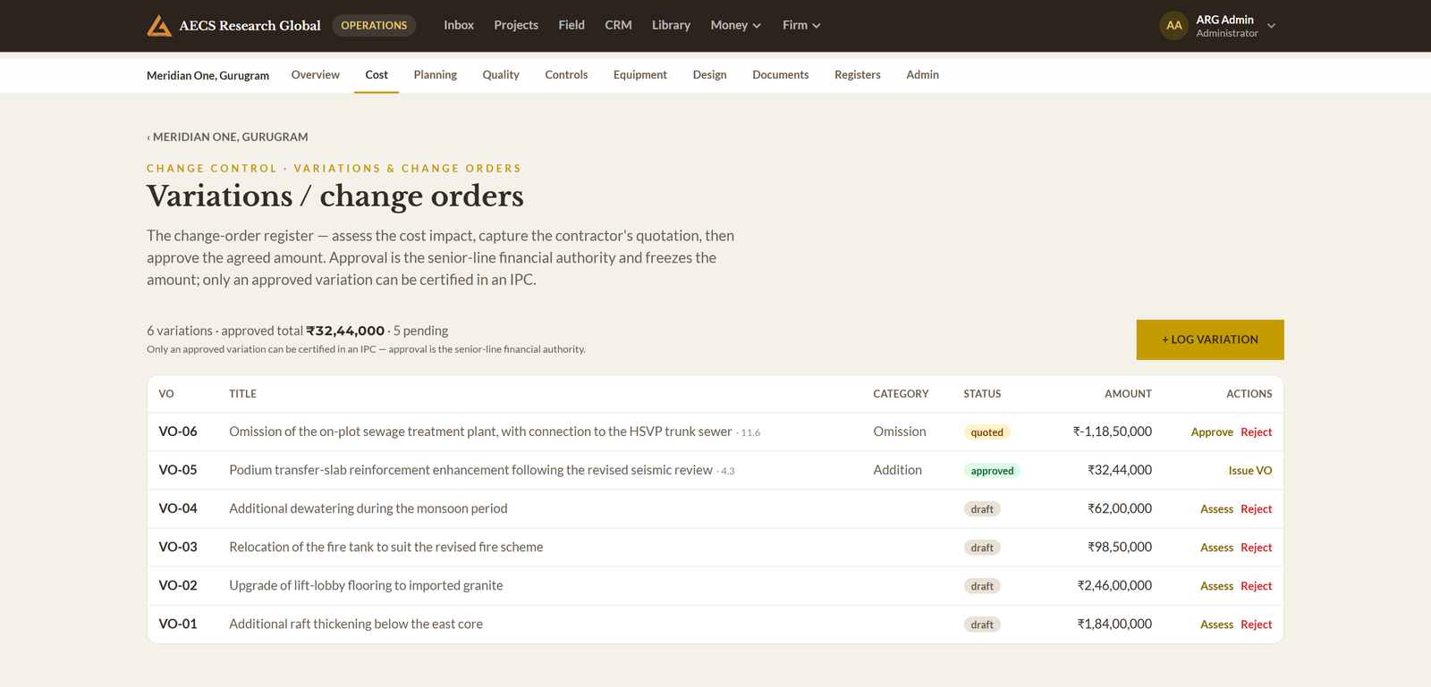Open Inbox in top navigation
1431x687 pixels.
[459, 25]
